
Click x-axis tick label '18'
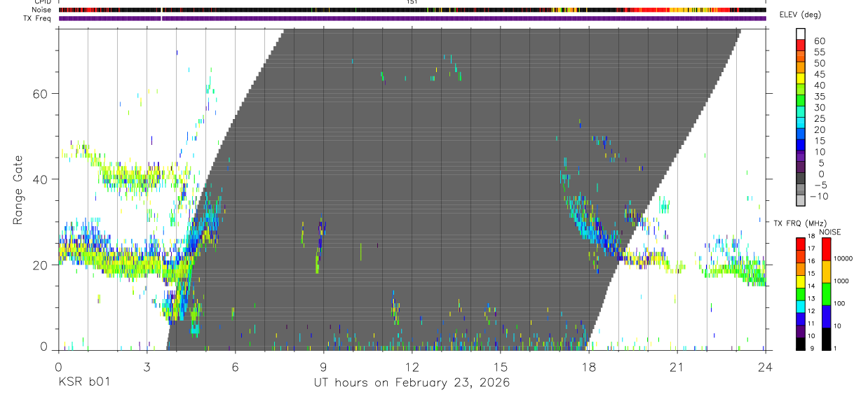click(x=588, y=368)
